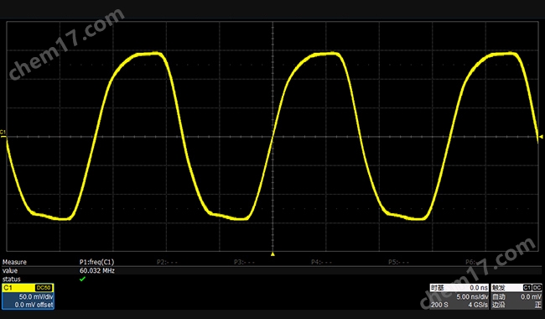This screenshot has width=545, height=319.
Task: Click the green status checkmark for P1
Action: pos(82,279)
